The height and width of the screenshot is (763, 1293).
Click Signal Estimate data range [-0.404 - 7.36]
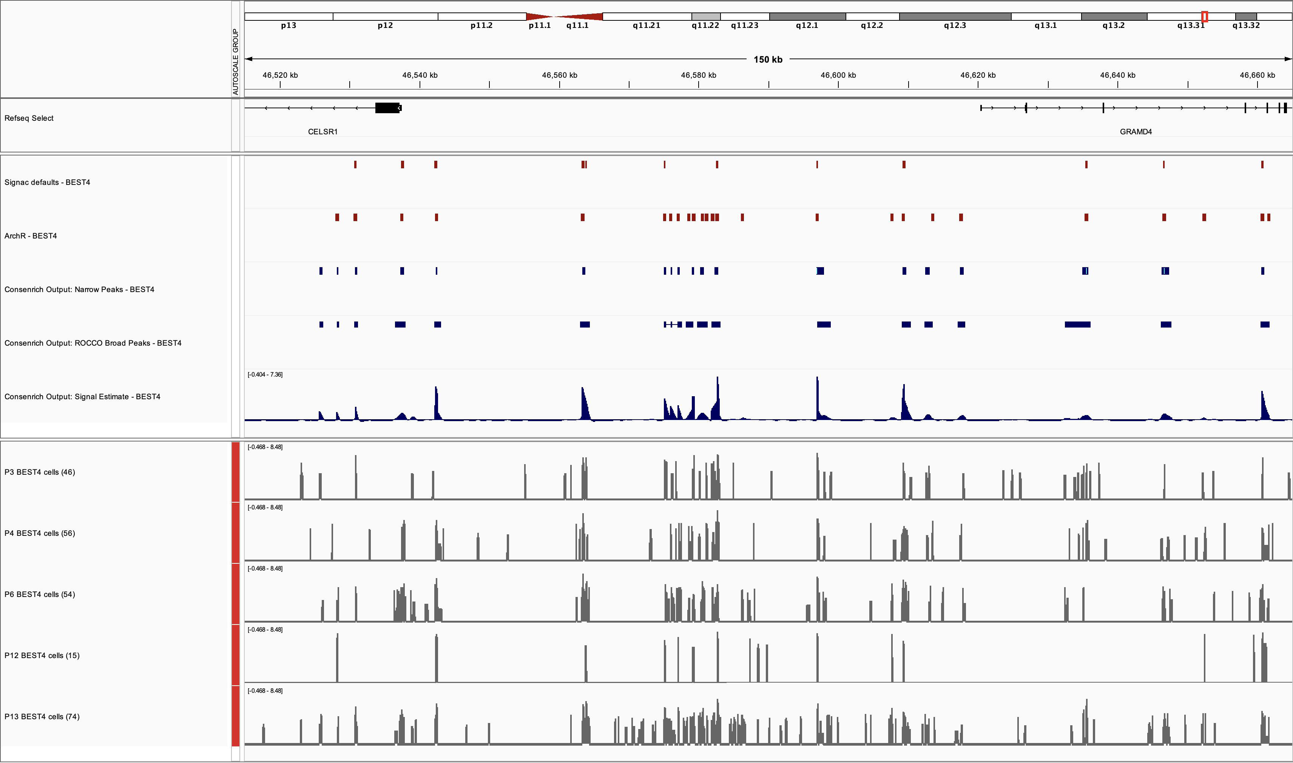pos(265,374)
